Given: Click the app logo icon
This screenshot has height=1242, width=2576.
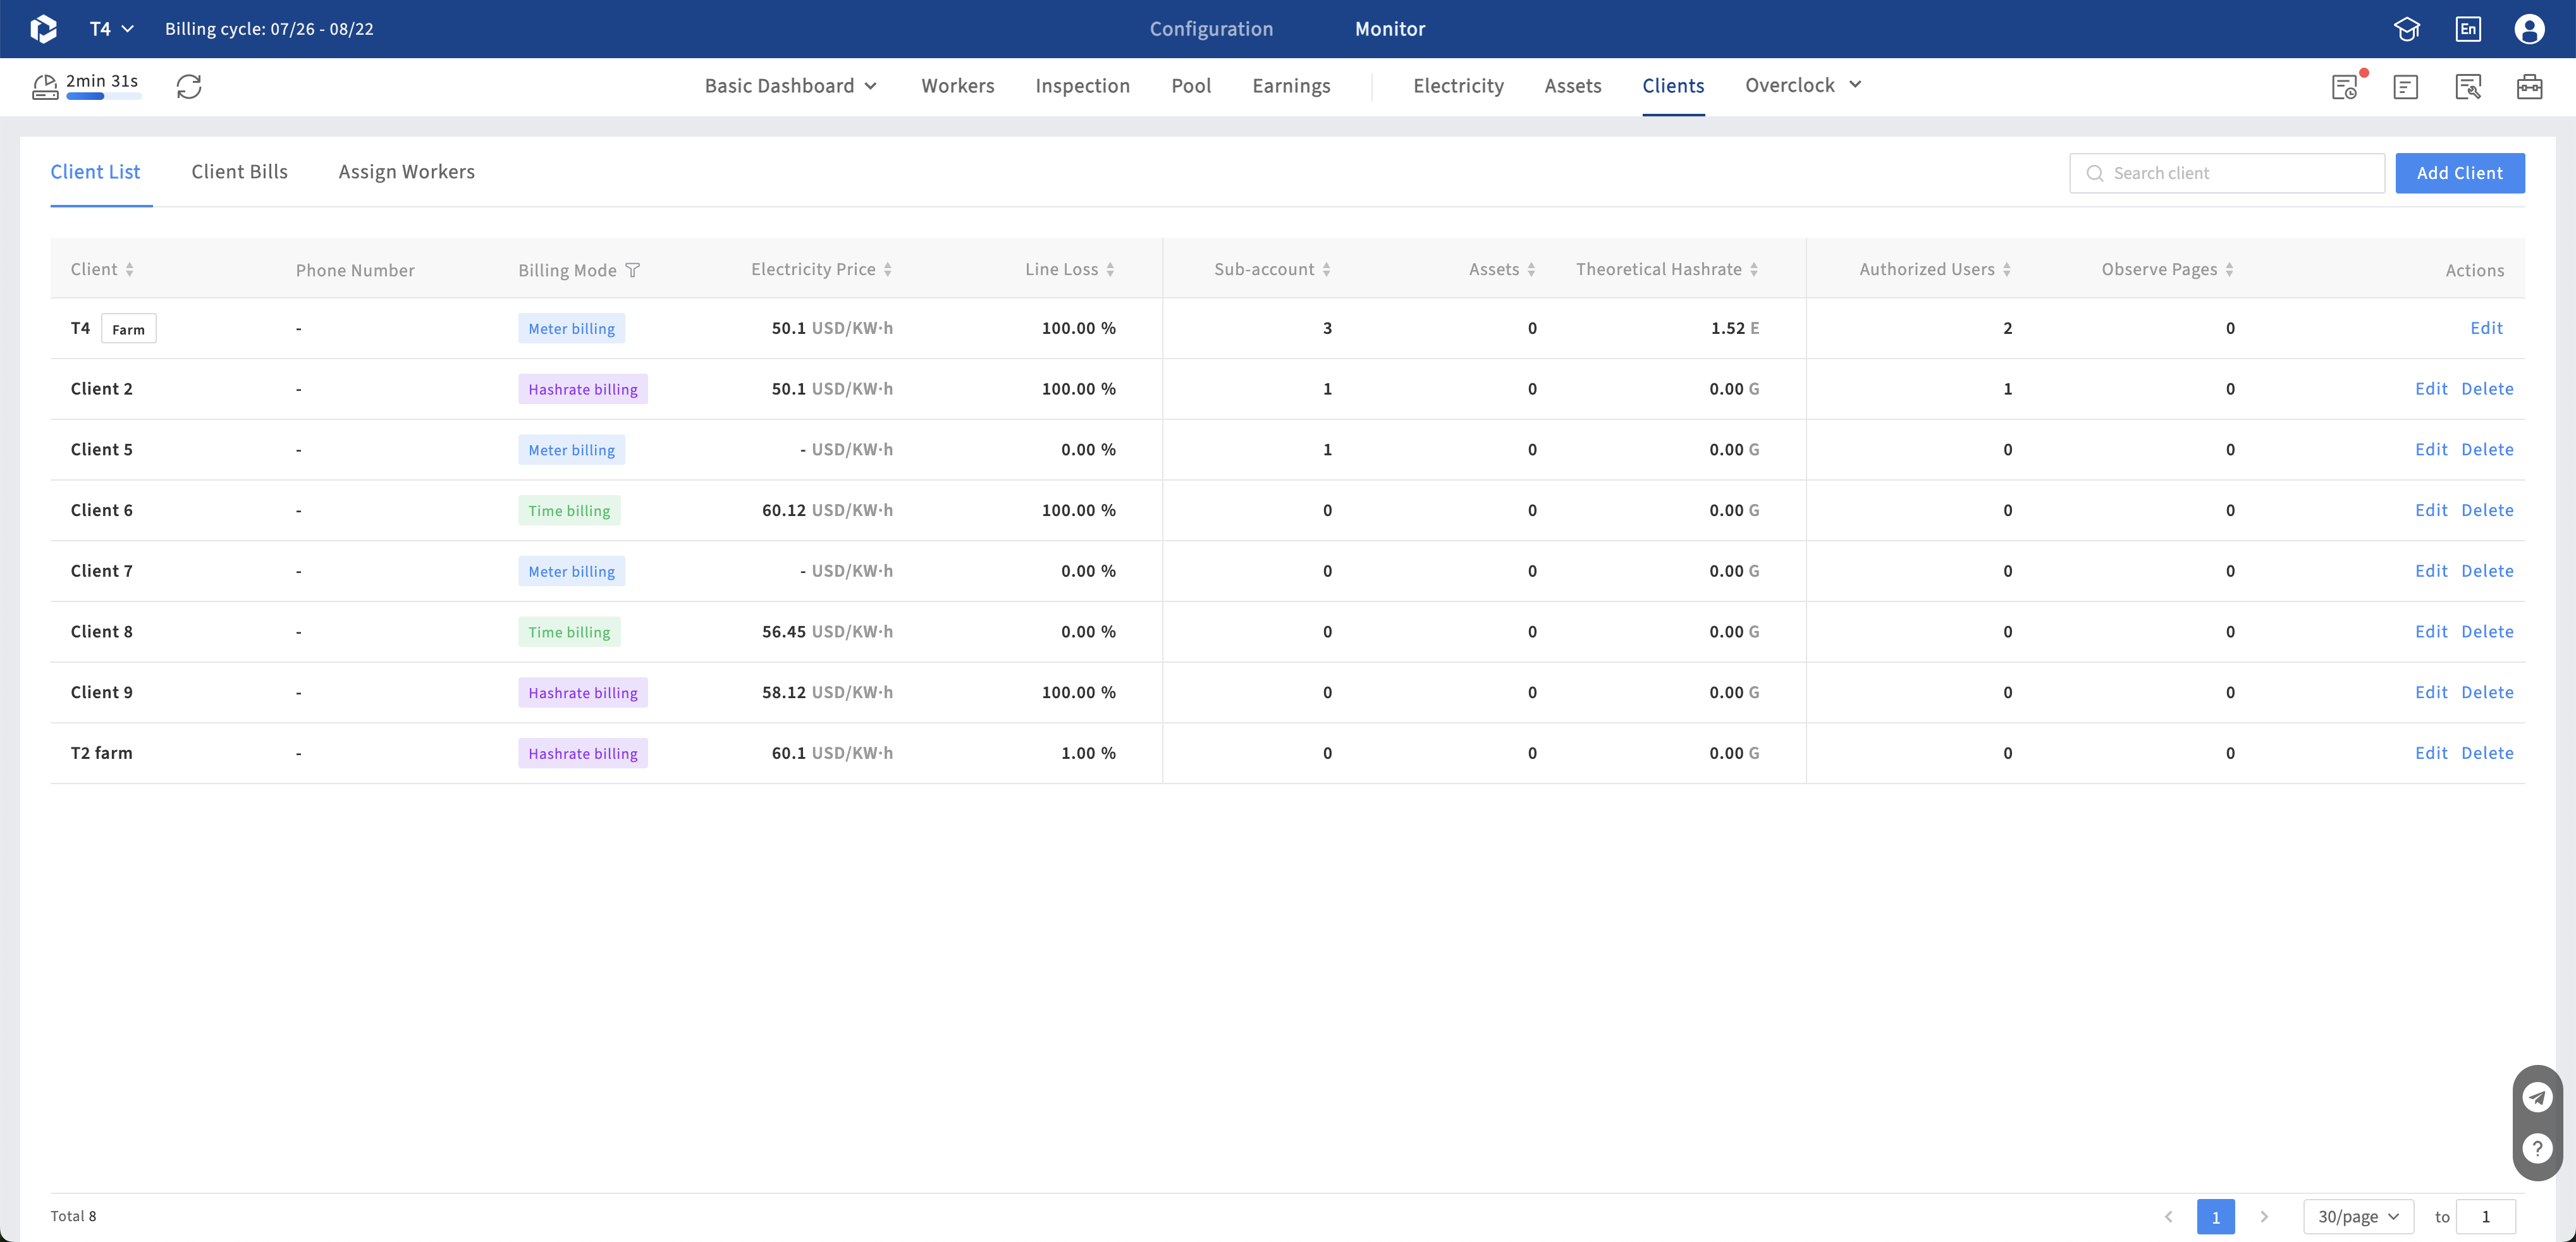Looking at the screenshot, I should (x=43, y=29).
